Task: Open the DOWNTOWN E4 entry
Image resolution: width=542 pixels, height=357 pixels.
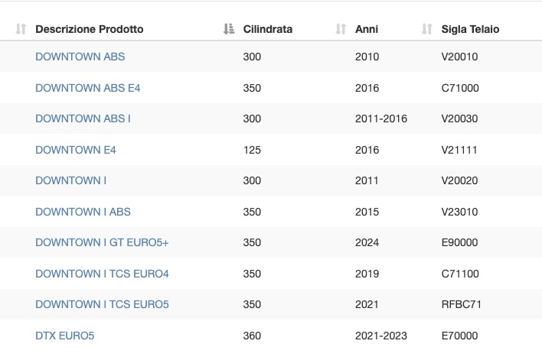Action: pos(76,150)
